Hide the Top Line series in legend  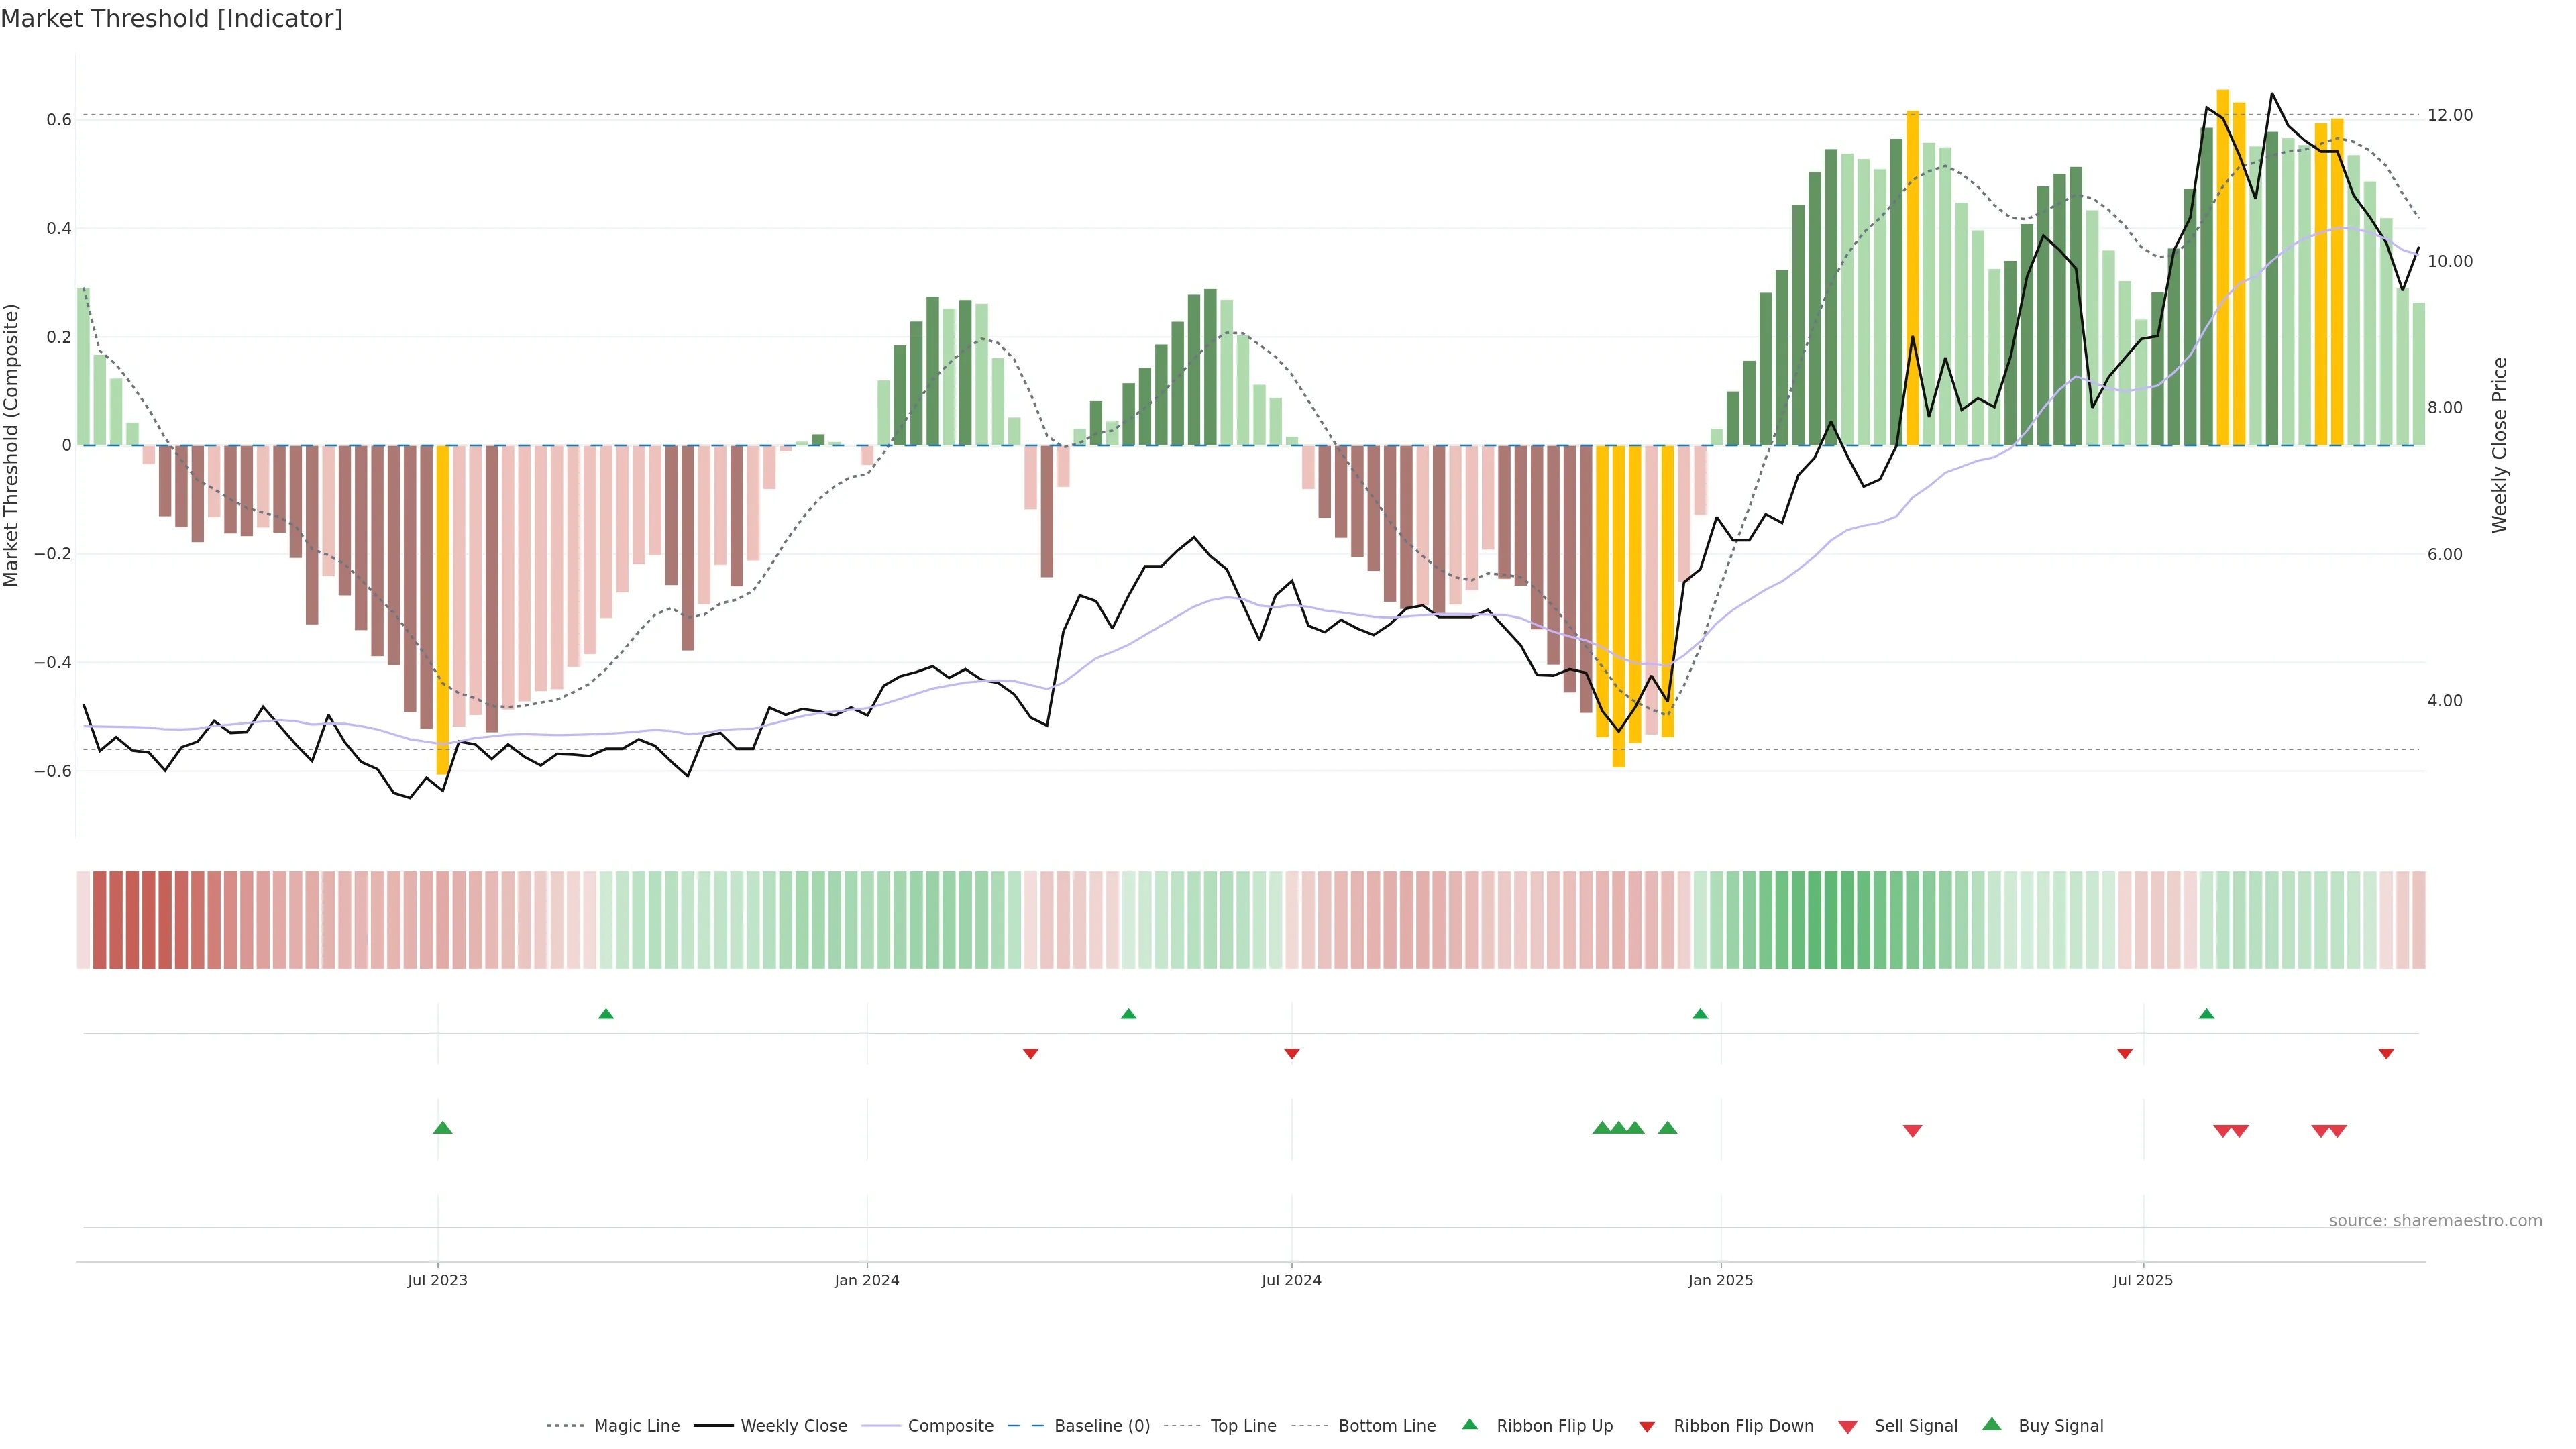[1243, 1426]
